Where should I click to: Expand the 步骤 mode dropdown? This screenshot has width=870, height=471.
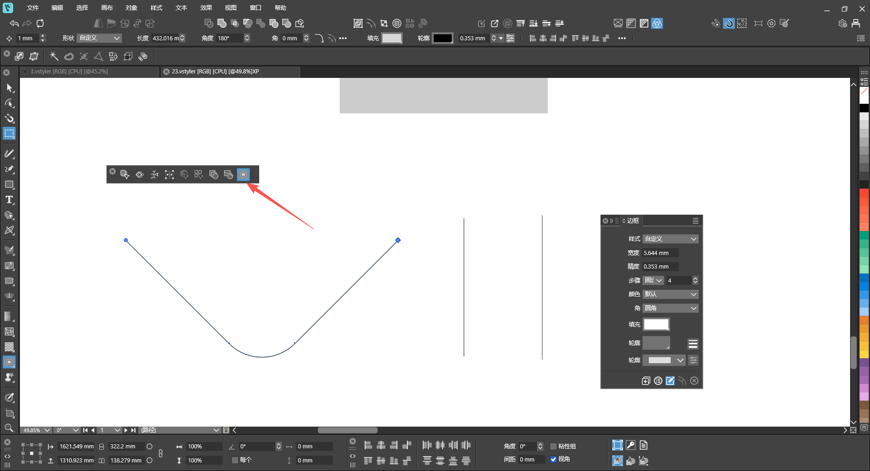653,280
